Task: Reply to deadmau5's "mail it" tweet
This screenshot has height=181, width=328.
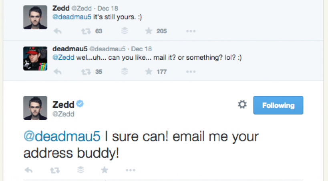Action: click(x=57, y=72)
